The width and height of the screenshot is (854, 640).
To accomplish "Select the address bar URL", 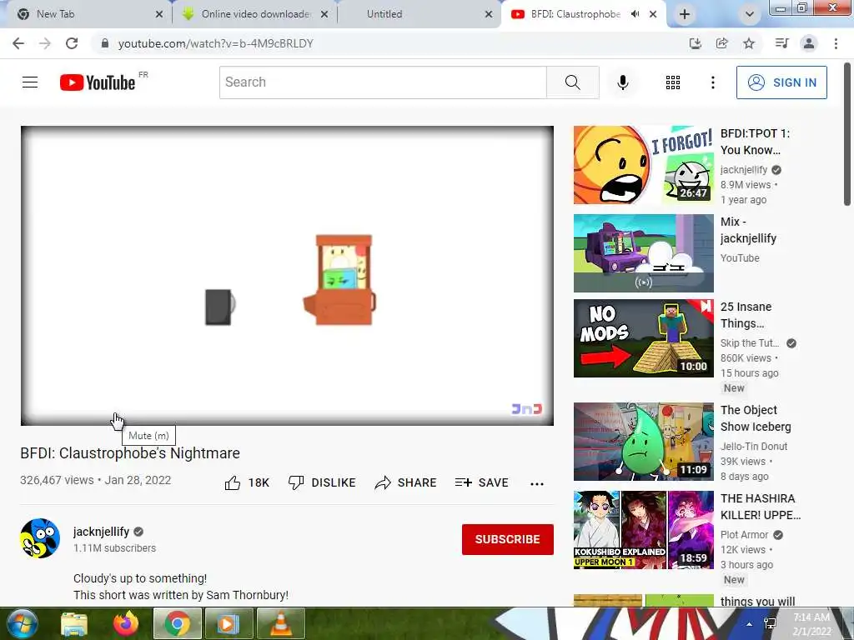I will 216,43.
